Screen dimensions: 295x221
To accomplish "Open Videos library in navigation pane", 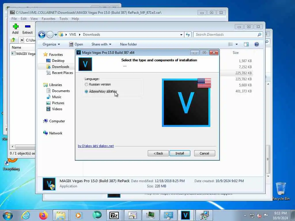I will click(54, 109).
